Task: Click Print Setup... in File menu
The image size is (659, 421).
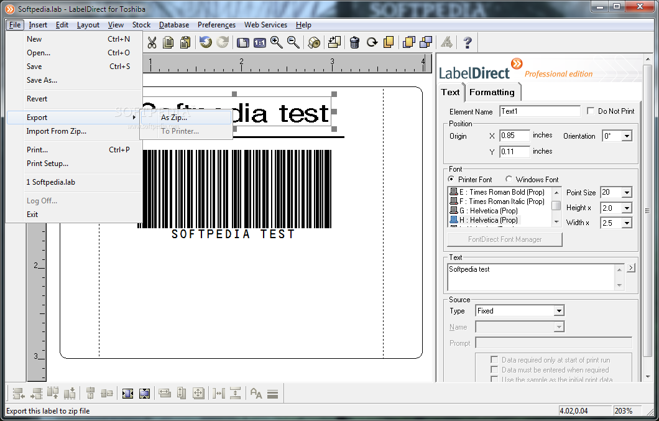Action: click(x=47, y=164)
